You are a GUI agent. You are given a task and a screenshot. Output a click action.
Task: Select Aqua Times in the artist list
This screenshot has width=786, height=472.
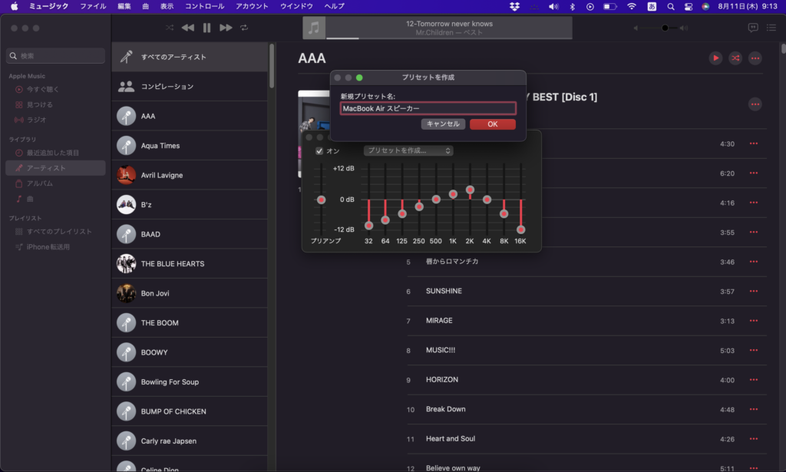(x=190, y=146)
